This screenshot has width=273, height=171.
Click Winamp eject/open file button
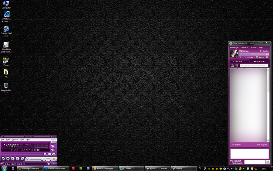pos(45,154)
